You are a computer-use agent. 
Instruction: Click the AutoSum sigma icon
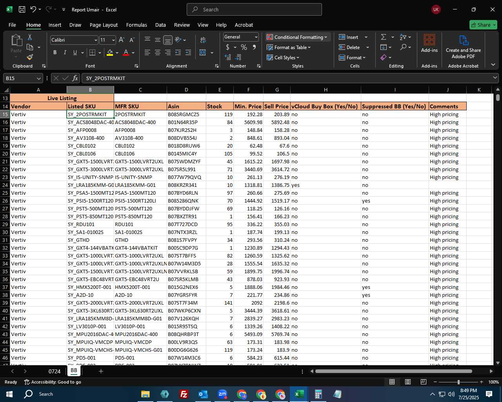pos(384,37)
